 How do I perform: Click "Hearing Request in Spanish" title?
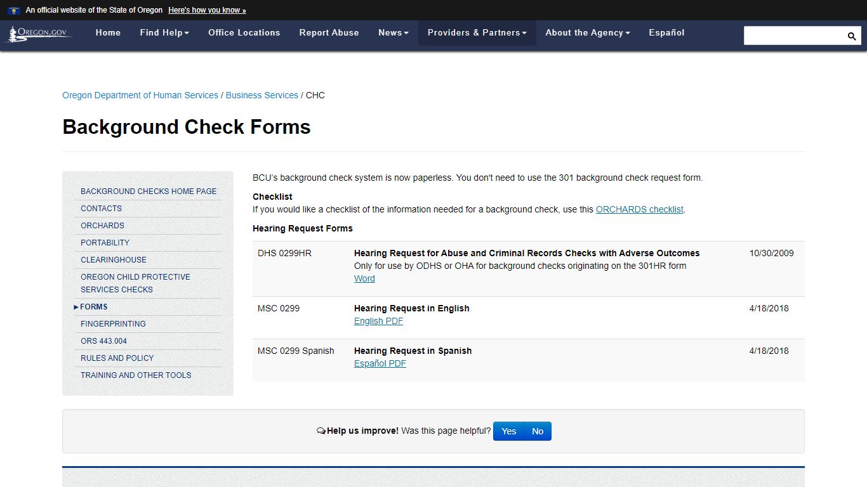point(413,351)
